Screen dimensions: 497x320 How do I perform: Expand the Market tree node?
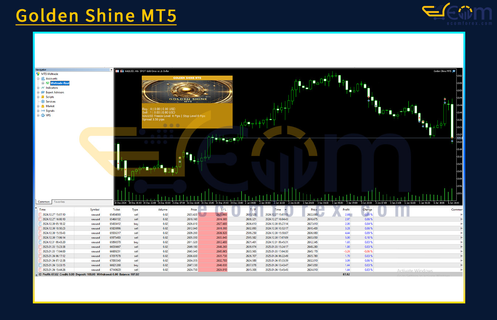click(38, 106)
